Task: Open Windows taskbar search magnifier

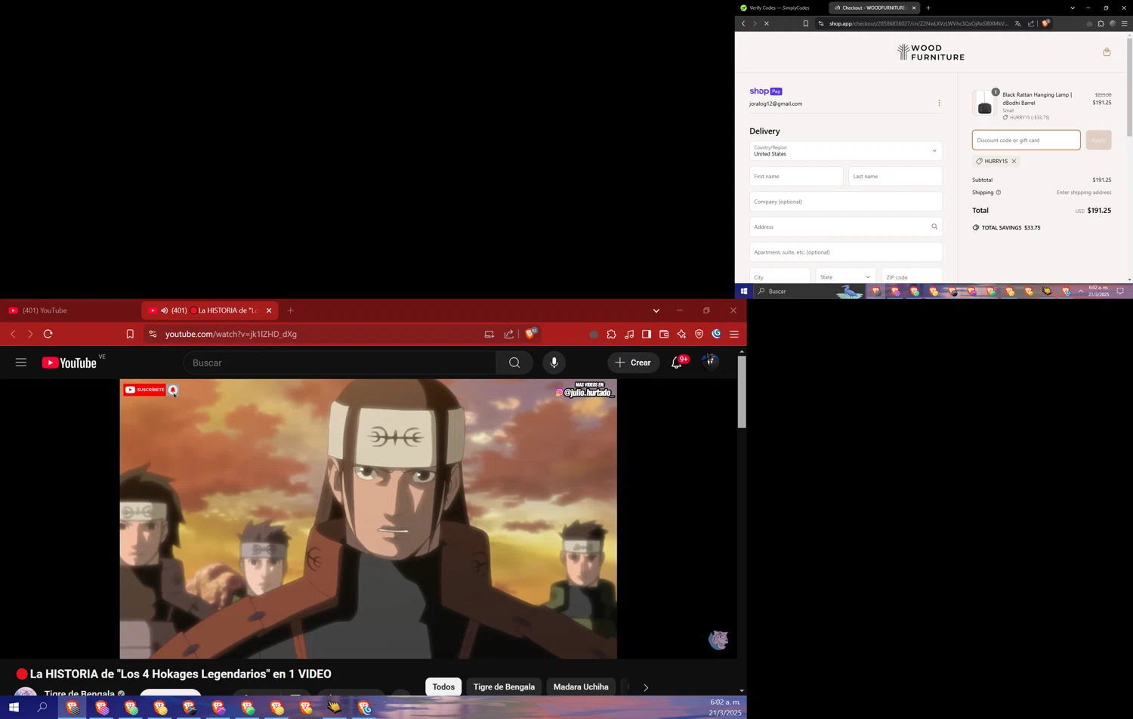Action: point(42,708)
